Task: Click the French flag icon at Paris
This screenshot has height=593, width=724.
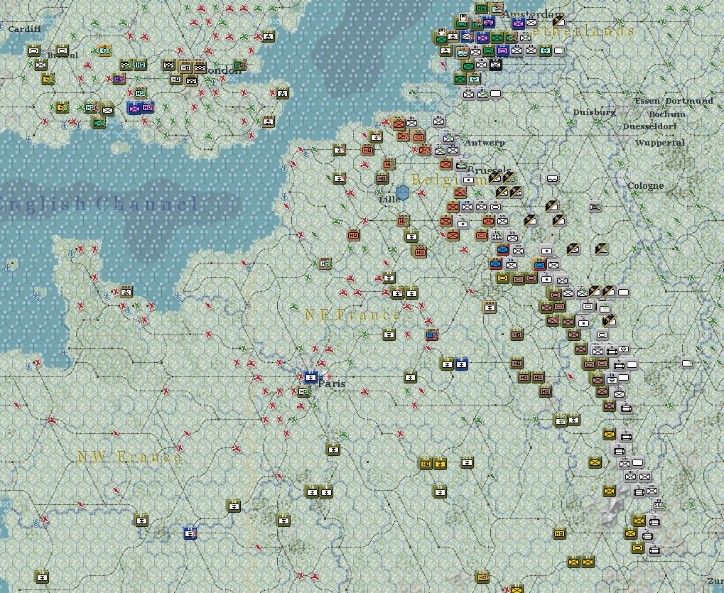Action: click(x=325, y=376)
